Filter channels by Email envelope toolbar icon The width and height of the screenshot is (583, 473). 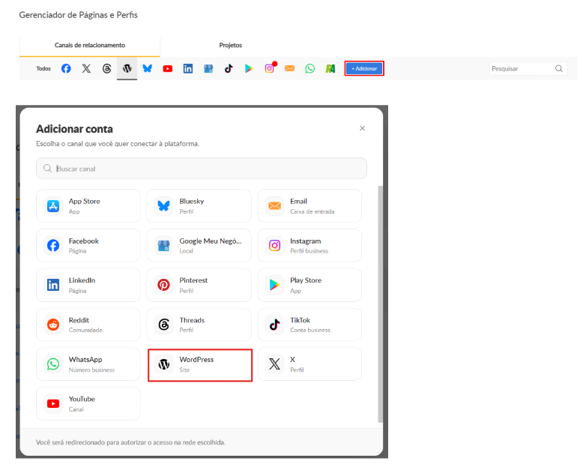[290, 68]
